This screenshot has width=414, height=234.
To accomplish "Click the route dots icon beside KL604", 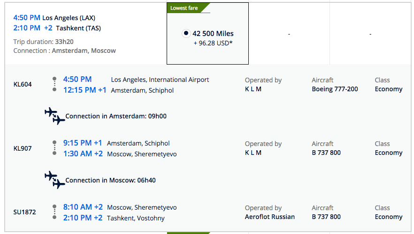I will (54, 84).
